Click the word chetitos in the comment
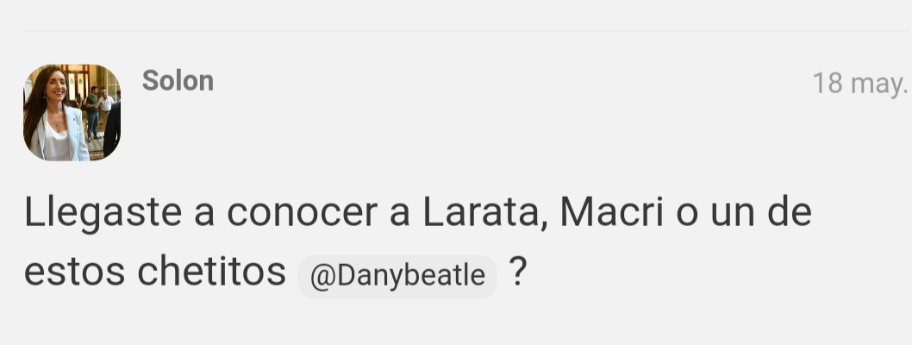The width and height of the screenshot is (912, 345). [212, 271]
